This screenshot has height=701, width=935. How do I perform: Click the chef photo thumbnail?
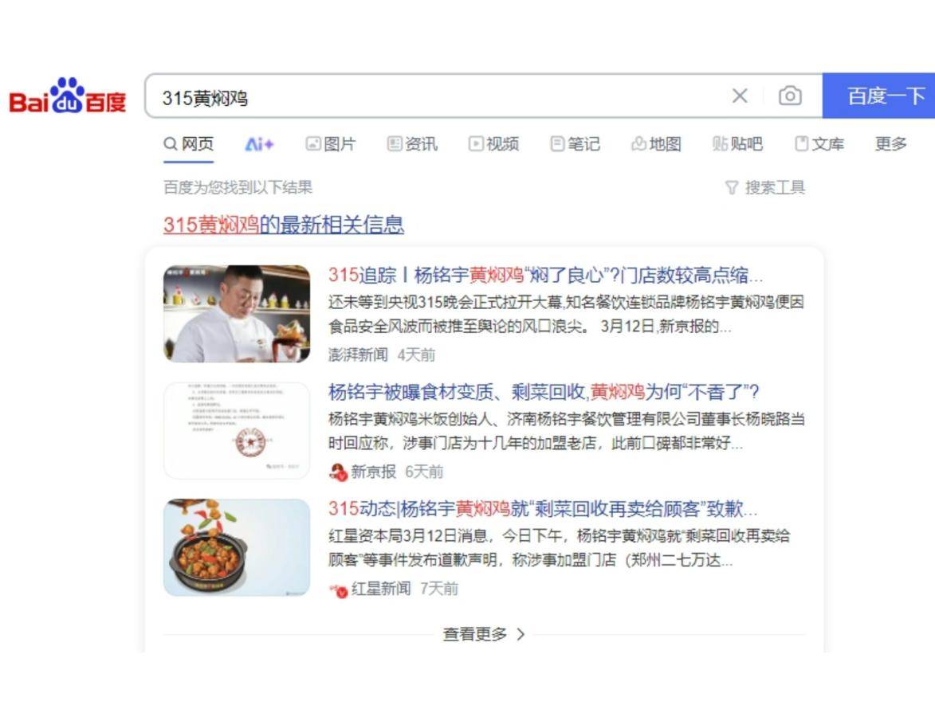(x=237, y=314)
